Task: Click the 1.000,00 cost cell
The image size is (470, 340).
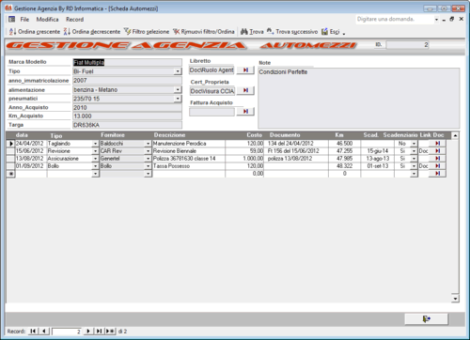Action: click(x=244, y=159)
